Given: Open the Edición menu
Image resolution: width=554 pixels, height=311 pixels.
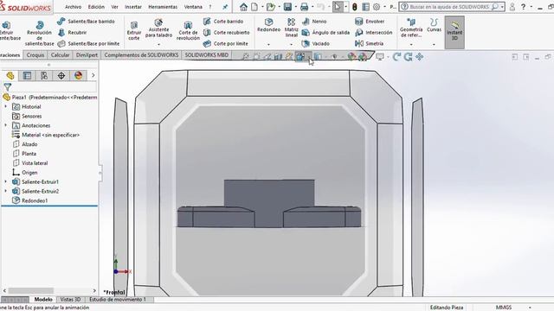Looking at the screenshot, I should pyautogui.click(x=96, y=7).
